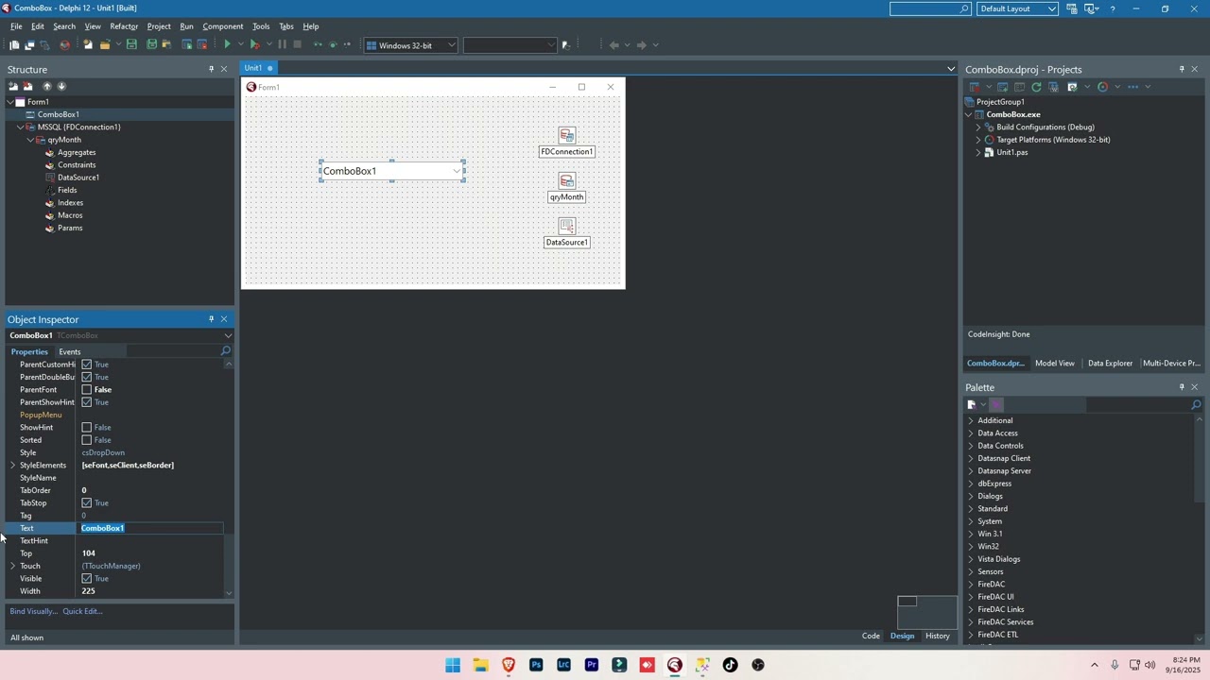Screen dimensions: 1210x680
Task: Select the Unit1 editor tab
Action: coord(259,68)
